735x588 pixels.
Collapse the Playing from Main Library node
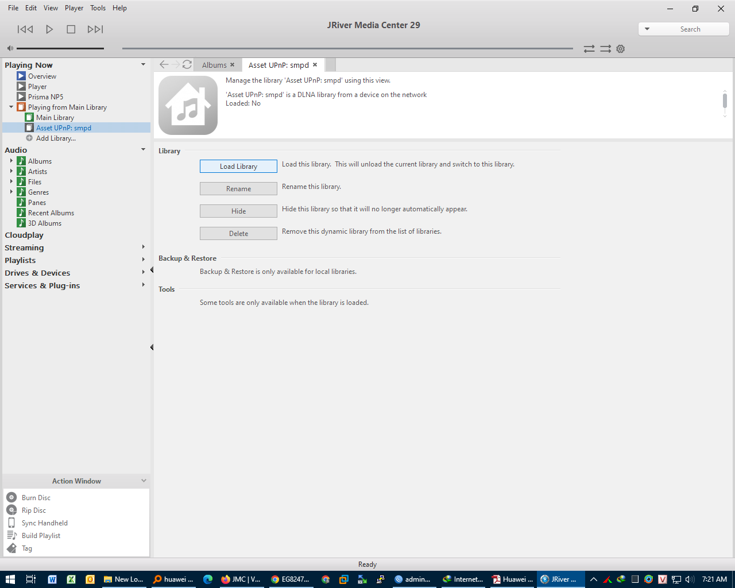pyautogui.click(x=11, y=107)
